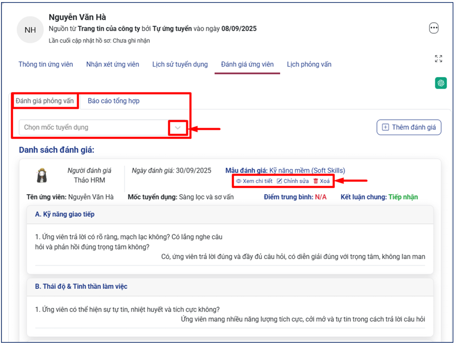Switch to Báo cáo tổng hợp sub-tab
The width and height of the screenshot is (456, 343).
click(113, 101)
